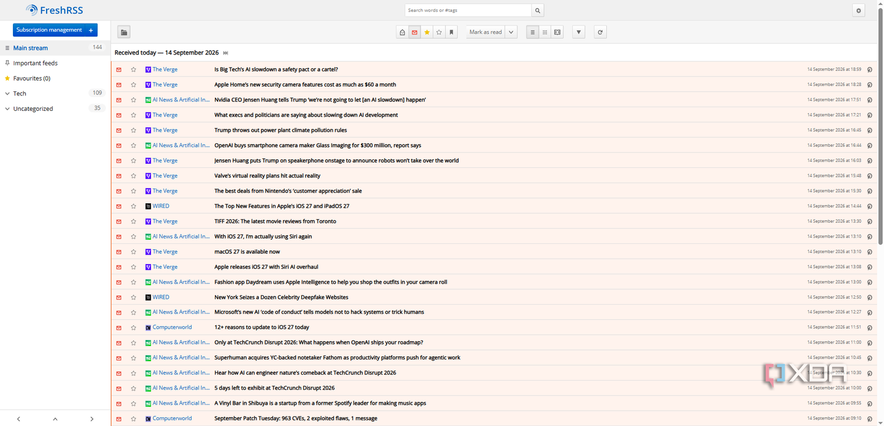Click the WIRED favicon on 'The Top New Features' row
Screen dimensions: 884x426
[149, 206]
